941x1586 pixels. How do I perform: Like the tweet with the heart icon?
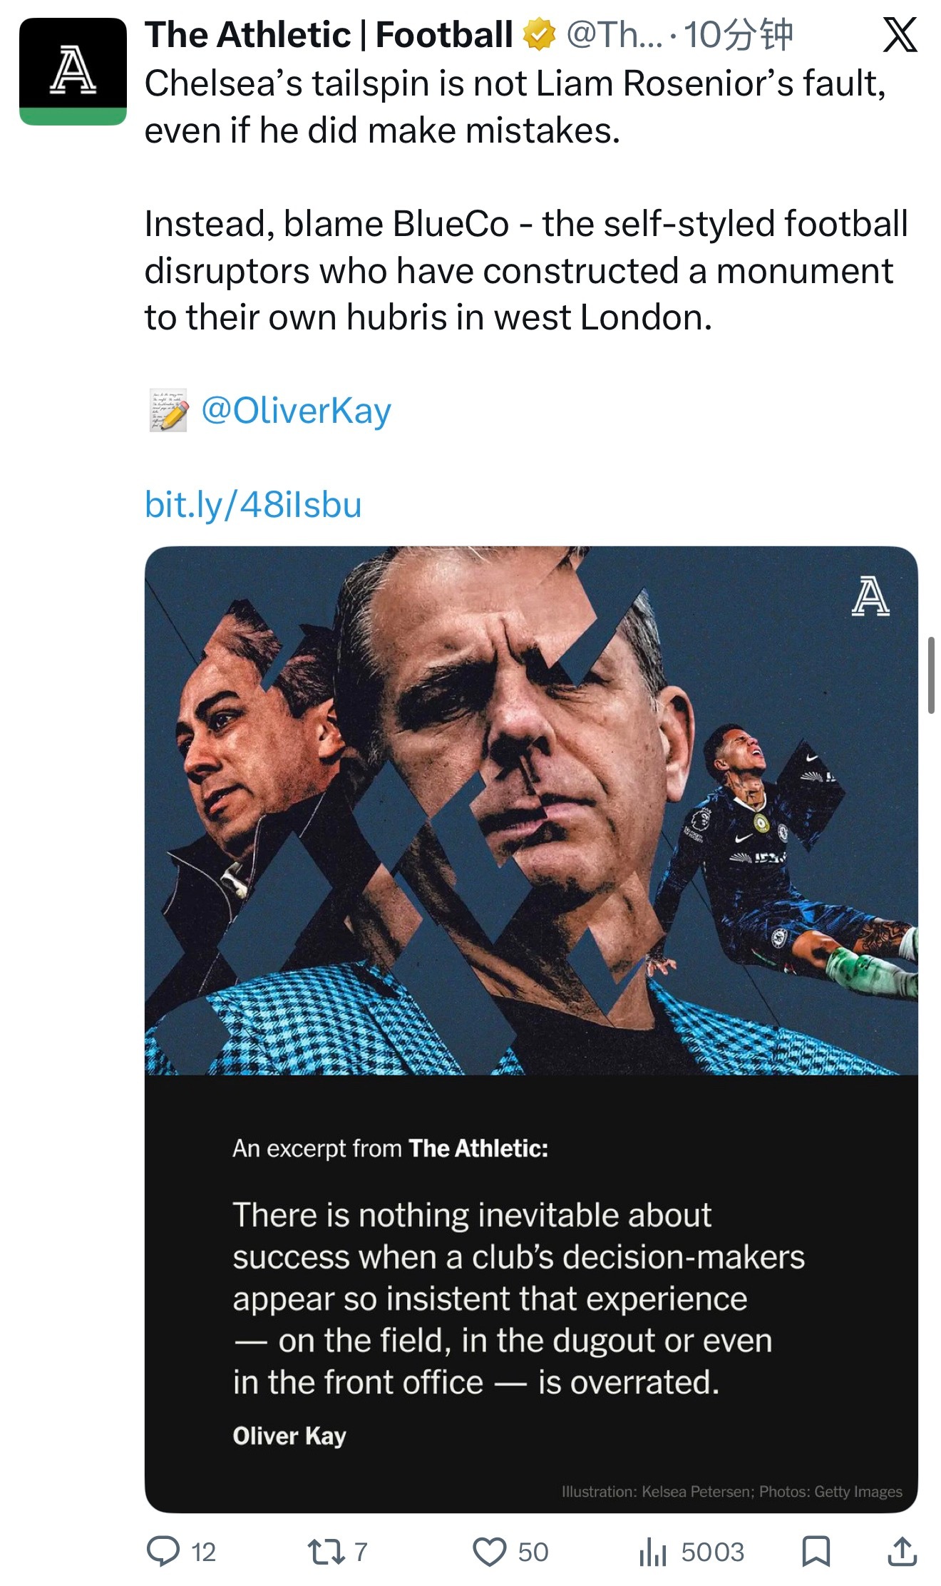pyautogui.click(x=489, y=1551)
